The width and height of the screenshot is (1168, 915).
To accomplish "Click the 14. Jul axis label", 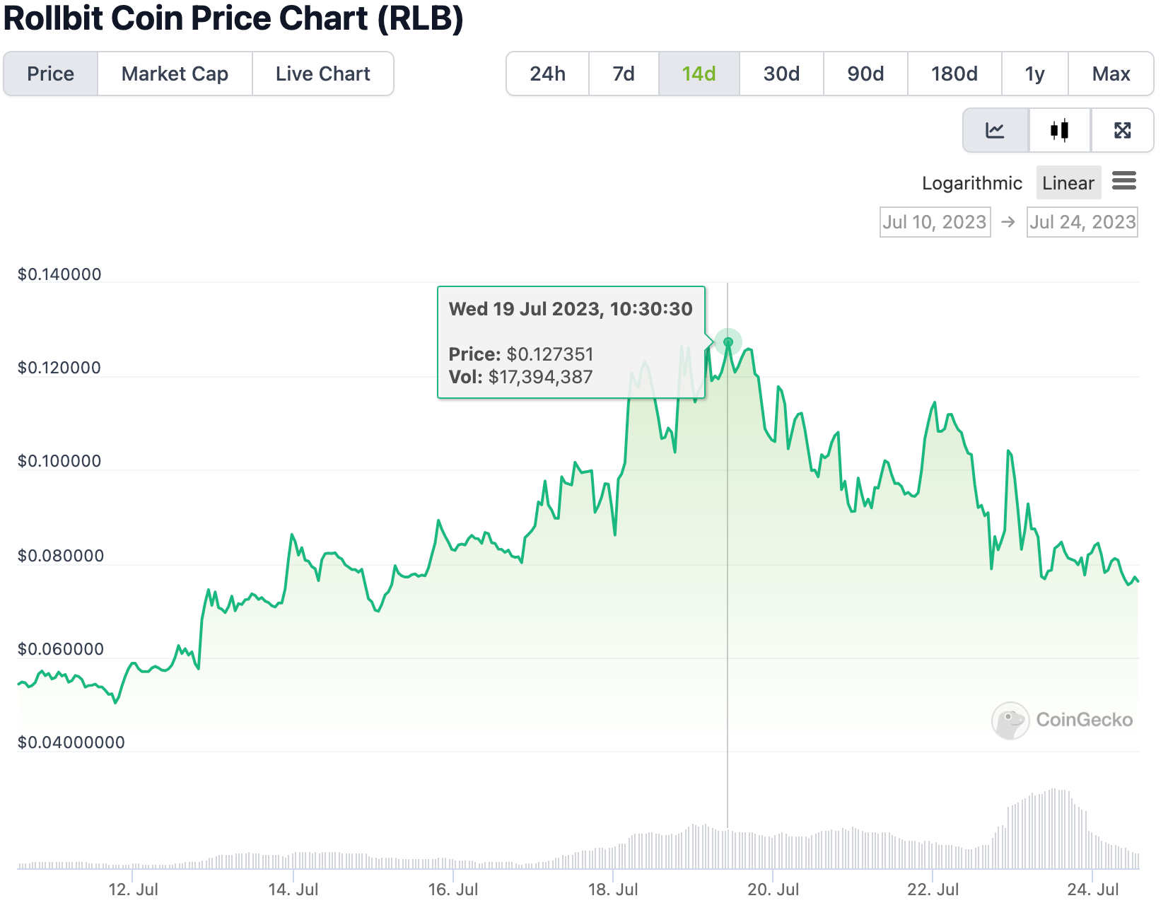I will pos(293,890).
